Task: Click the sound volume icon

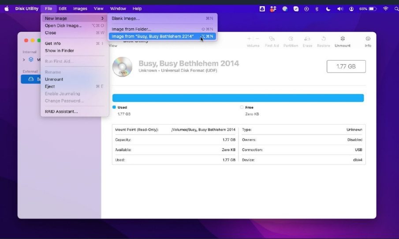Action: coord(340,8)
